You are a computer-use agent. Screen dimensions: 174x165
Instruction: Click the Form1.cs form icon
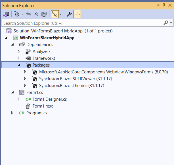[22, 92]
